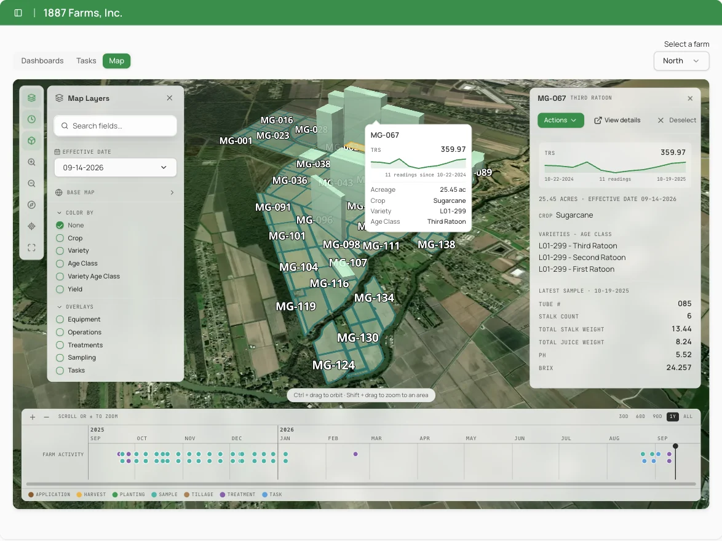Screen dimensions: 722x541
Task: Open the map layers stack icon
Action: coord(32,98)
